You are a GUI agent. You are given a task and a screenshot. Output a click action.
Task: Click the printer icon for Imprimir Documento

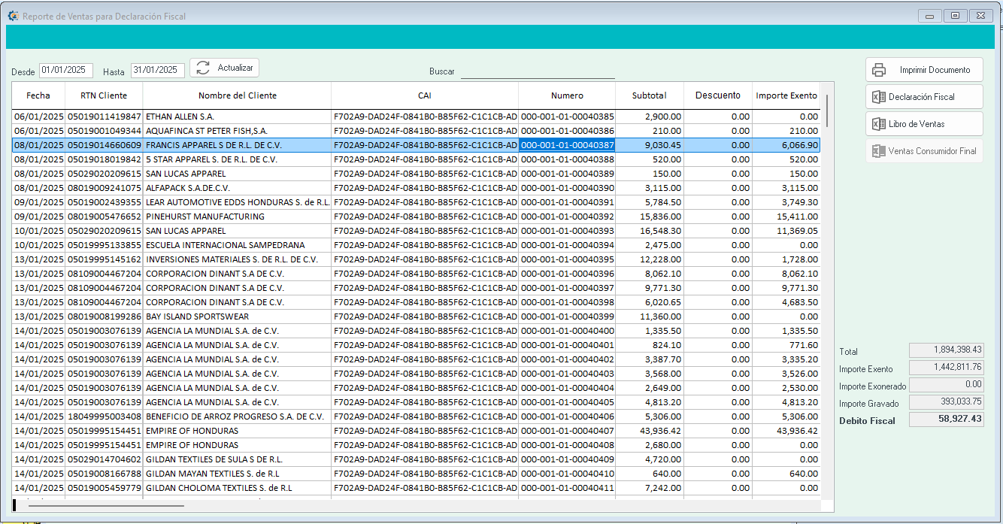(x=879, y=70)
